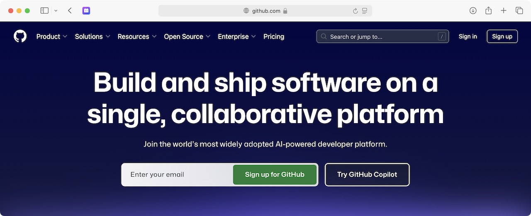Expand the Product dropdown menu
Screen dimensions: 531x216
coord(51,36)
